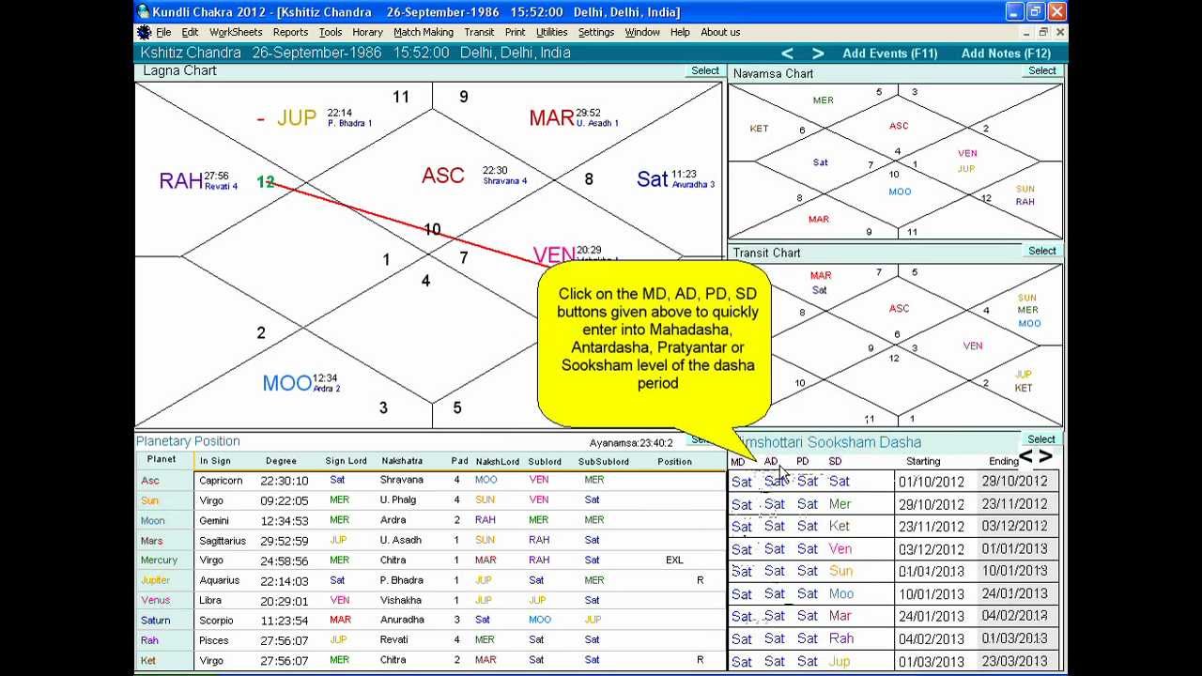Click the MD dasha level button
The image size is (1202, 676).
pos(738,461)
